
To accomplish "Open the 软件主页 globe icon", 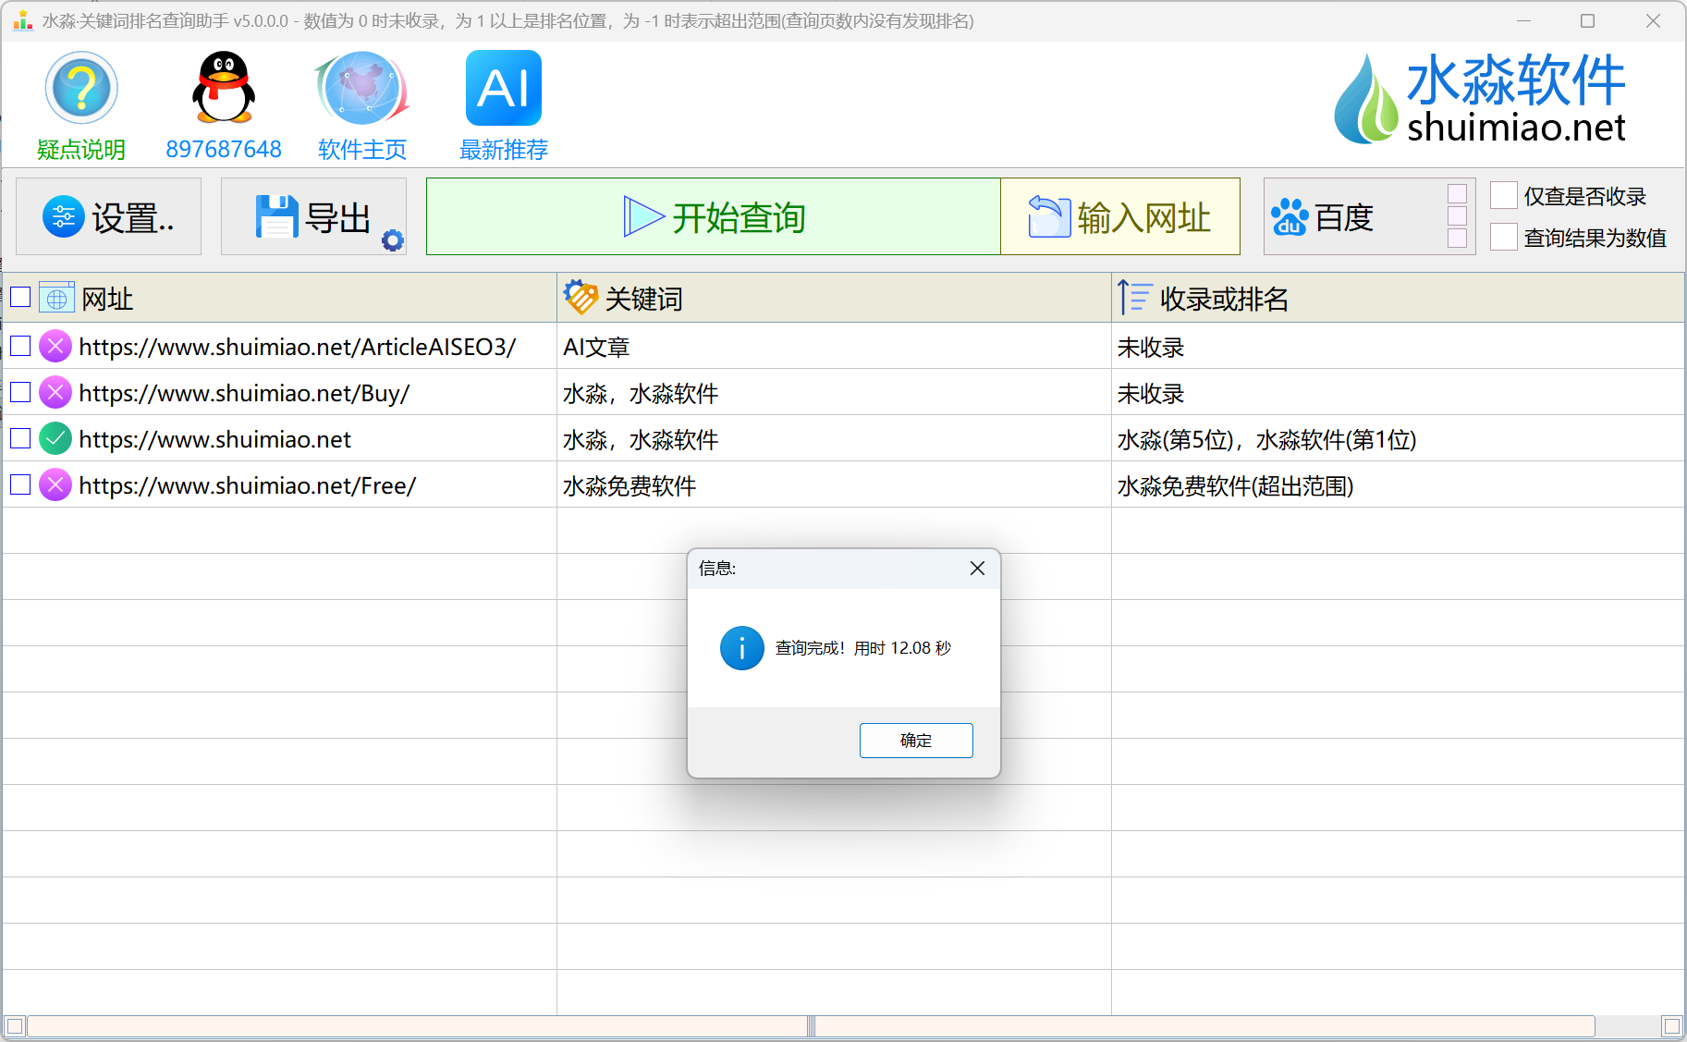I will click(361, 89).
